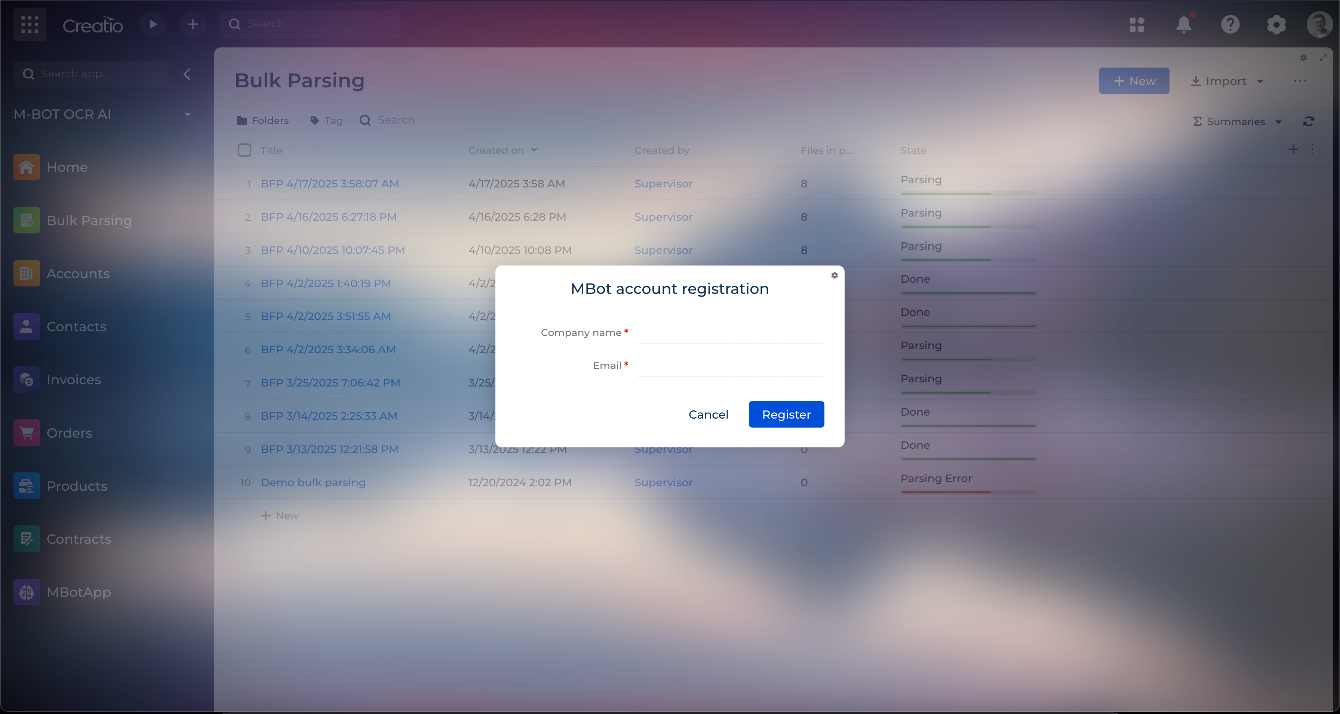This screenshot has width=1340, height=714.
Task: Click the expand fullscreen arrows icon
Action: 1323,58
